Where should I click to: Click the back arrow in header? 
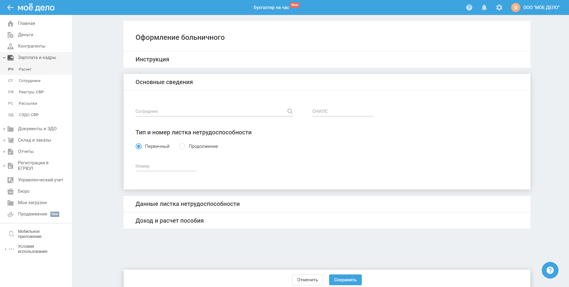coord(10,7)
